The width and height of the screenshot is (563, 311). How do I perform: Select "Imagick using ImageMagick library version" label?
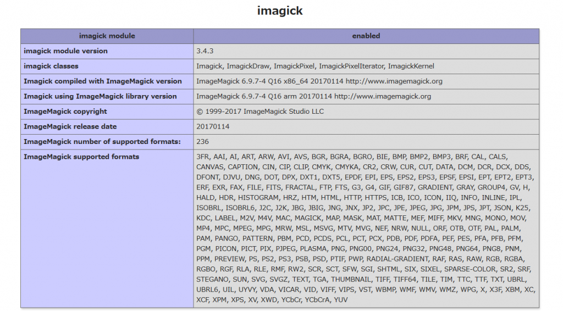100,96
